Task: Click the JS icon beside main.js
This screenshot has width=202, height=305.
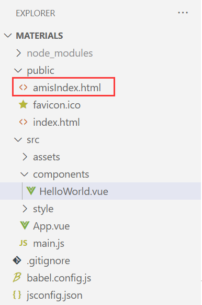Action: click(24, 243)
